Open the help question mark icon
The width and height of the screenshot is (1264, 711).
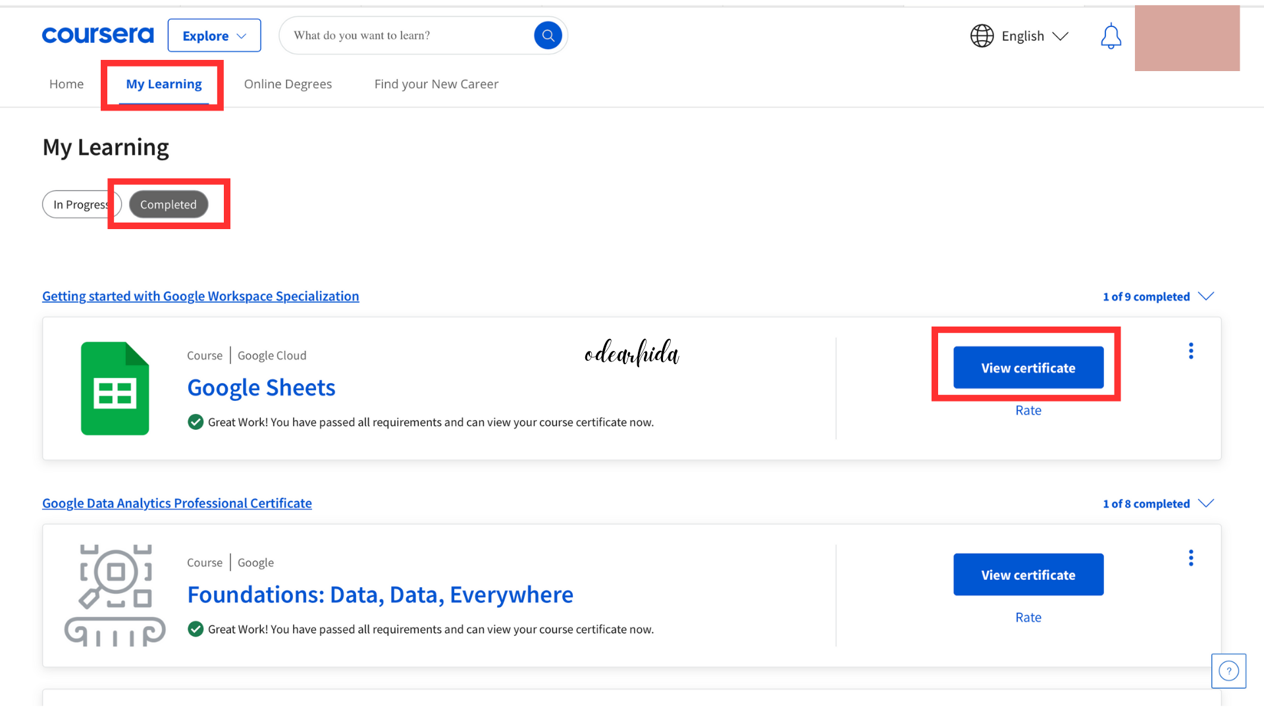1228,671
